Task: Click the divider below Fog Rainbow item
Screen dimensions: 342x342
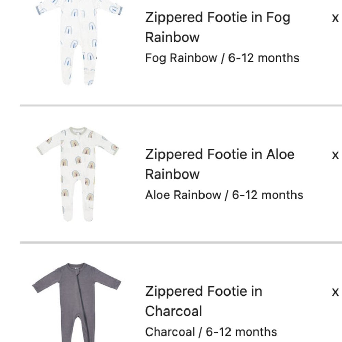Action: tap(171, 103)
